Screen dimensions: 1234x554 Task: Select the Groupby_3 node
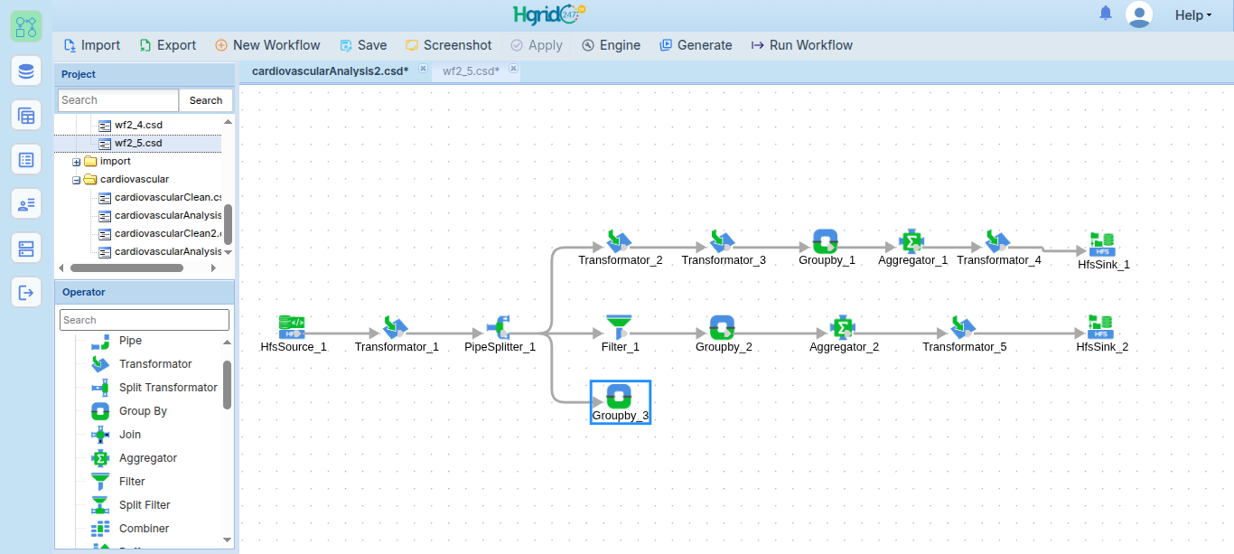click(x=620, y=402)
